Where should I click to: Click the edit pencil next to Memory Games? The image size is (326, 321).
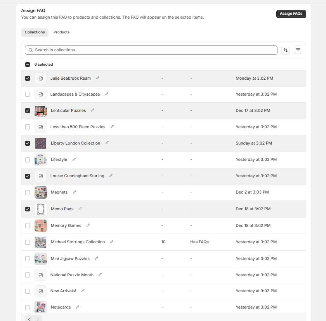88,225
